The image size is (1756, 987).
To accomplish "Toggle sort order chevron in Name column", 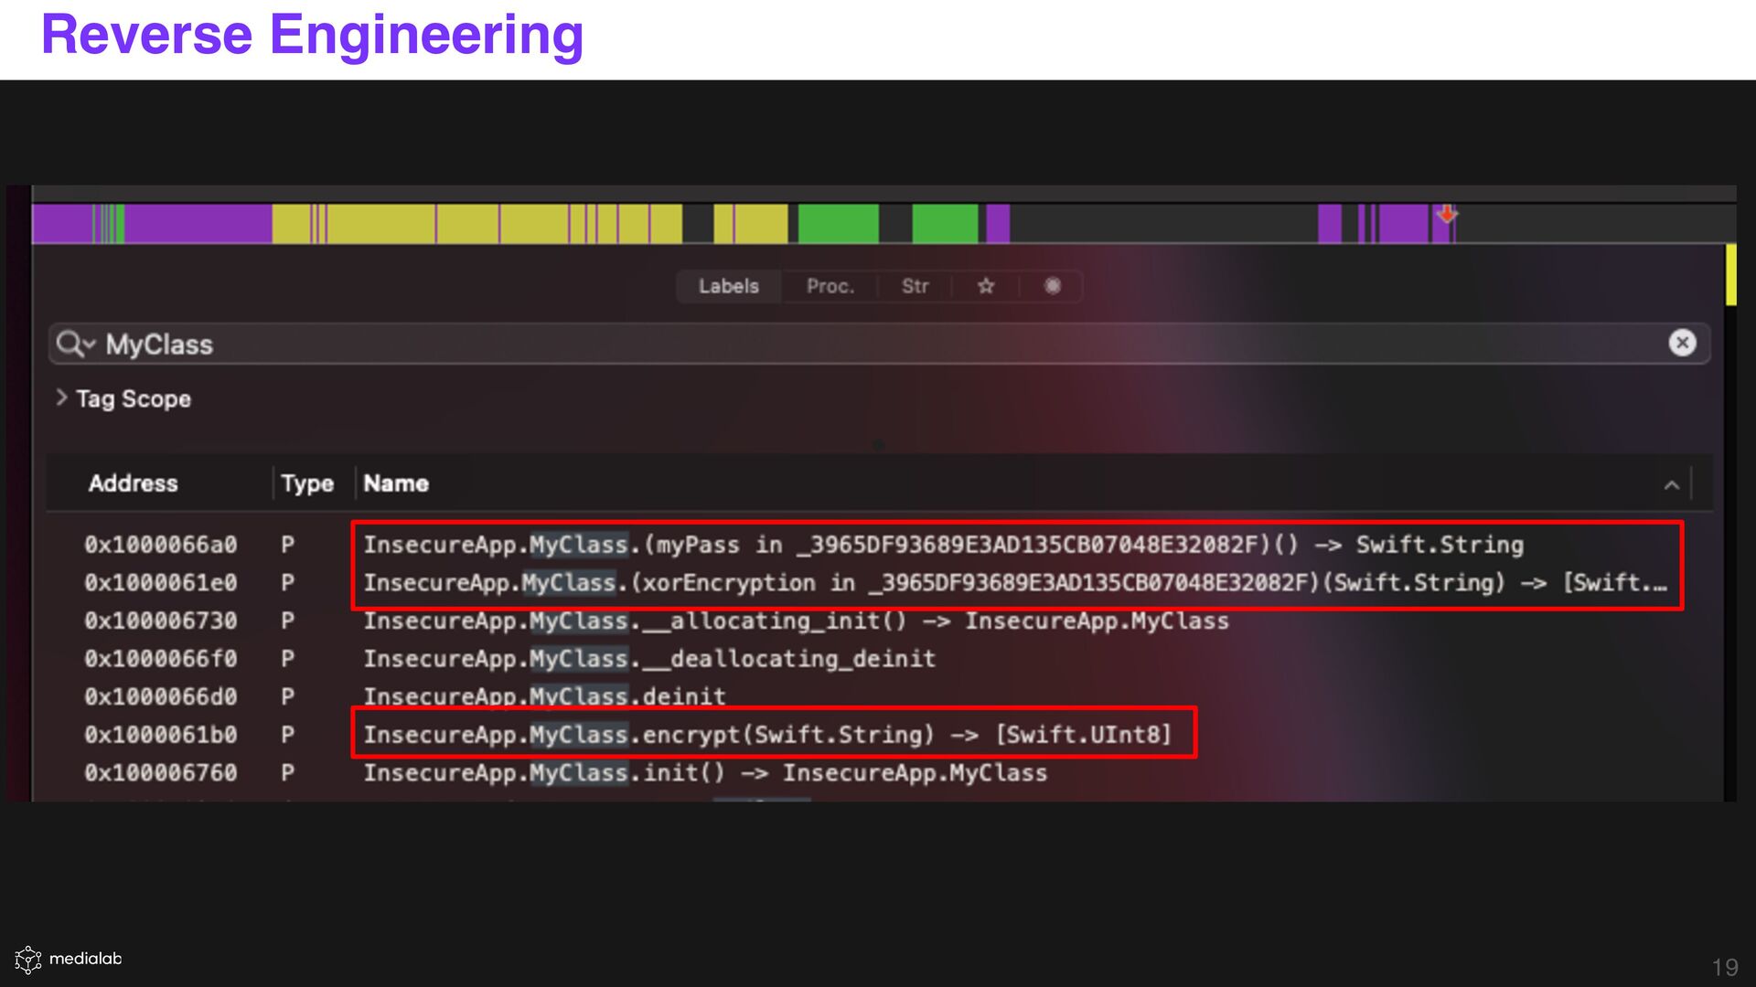I will tap(1671, 484).
